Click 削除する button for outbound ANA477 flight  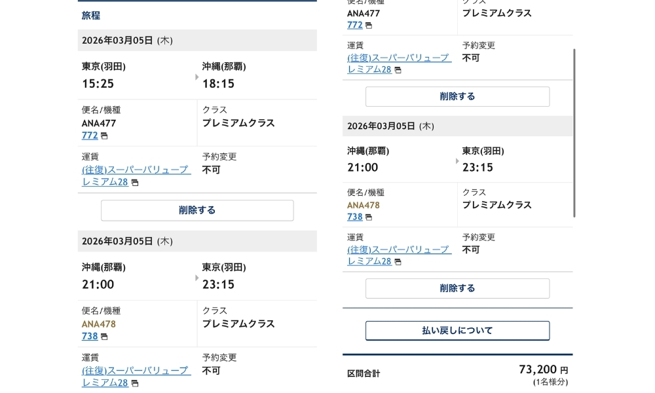(196, 210)
